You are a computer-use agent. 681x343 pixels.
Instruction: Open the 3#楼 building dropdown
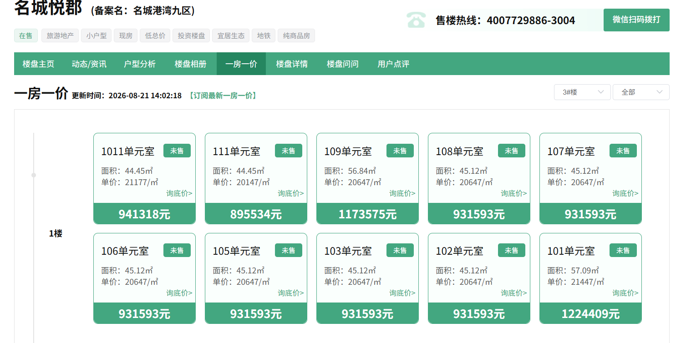click(x=582, y=92)
